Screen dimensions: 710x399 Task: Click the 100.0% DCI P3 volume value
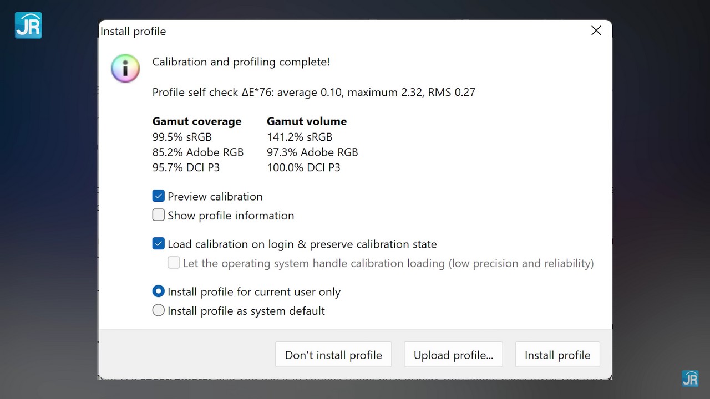point(303,167)
